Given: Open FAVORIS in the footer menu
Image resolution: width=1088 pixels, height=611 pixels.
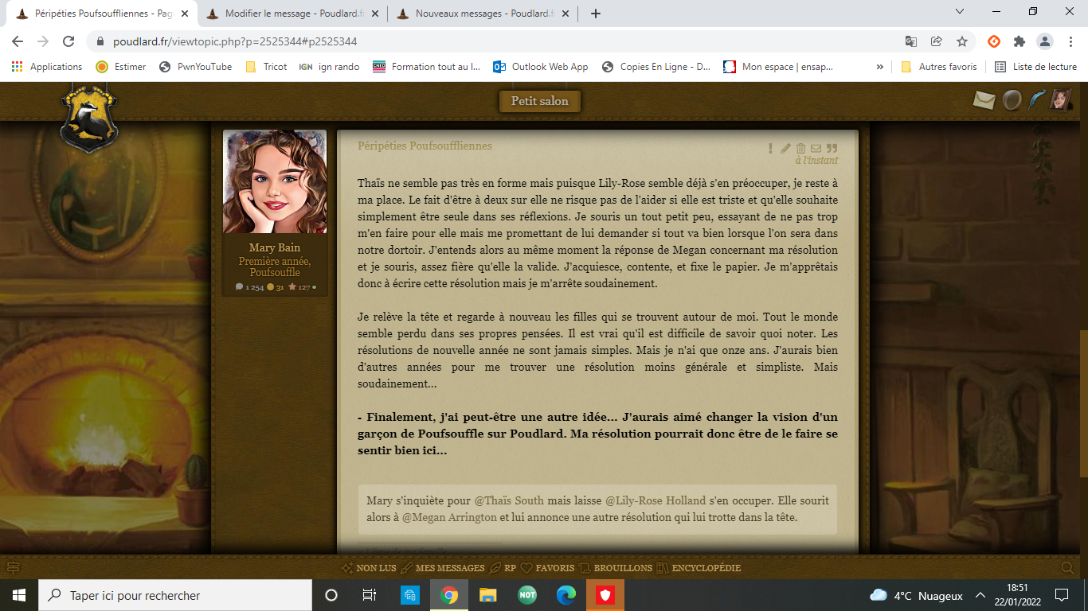Looking at the screenshot, I should (x=547, y=568).
